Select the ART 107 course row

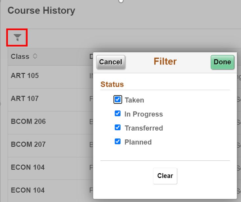[x=25, y=99]
